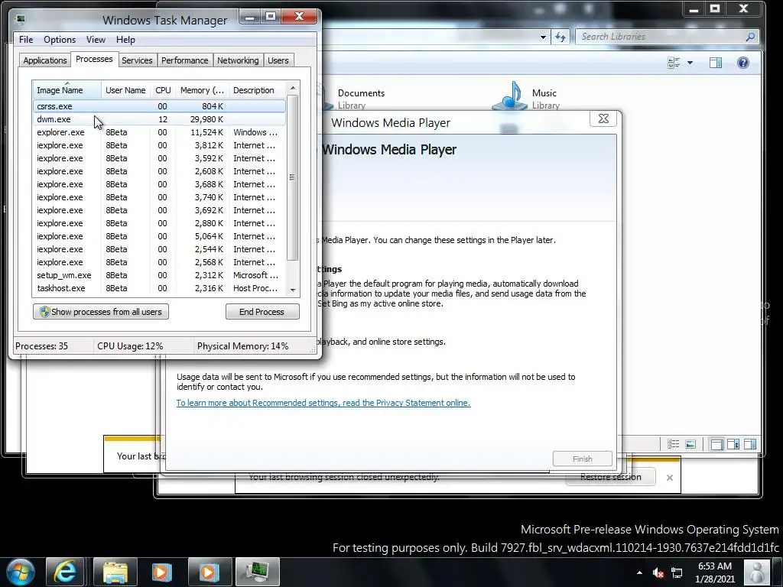This screenshot has height=587, width=783.
Task: Select the iexplore.exe row using 5,064 K
Action: pyautogui.click(x=159, y=236)
